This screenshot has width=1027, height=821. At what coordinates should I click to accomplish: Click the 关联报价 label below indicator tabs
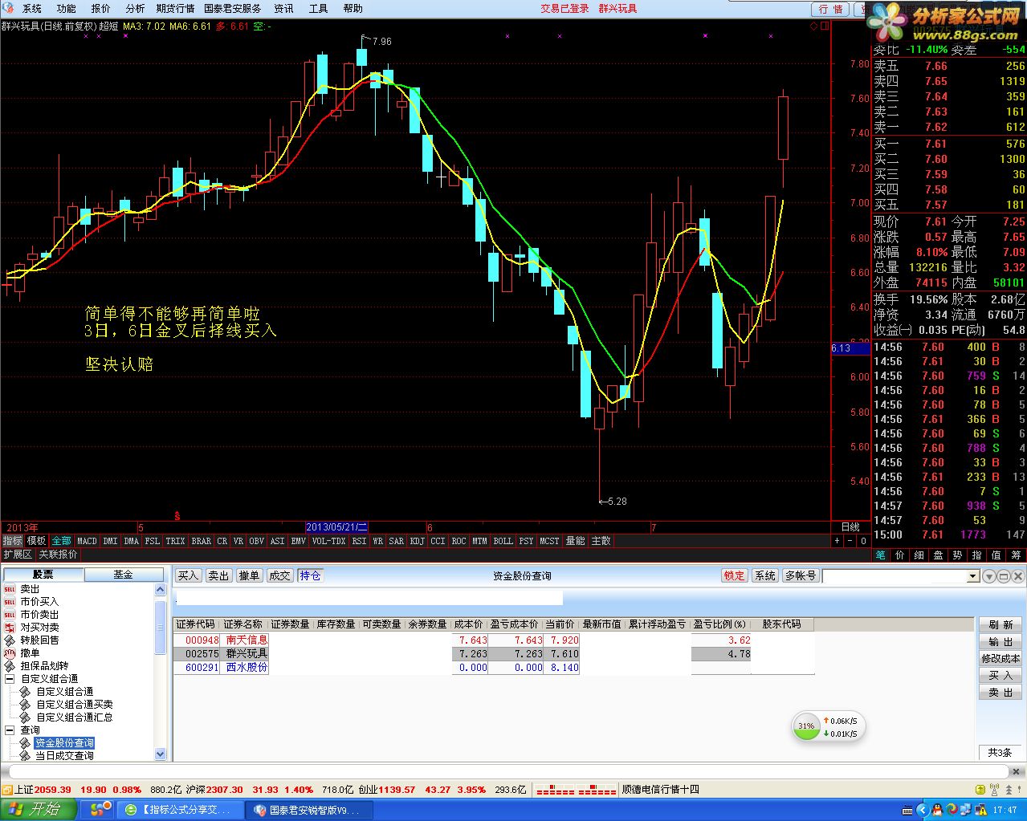coord(58,555)
